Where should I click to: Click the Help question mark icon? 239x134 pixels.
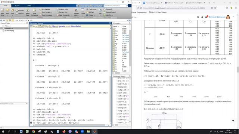[x=100, y=10]
